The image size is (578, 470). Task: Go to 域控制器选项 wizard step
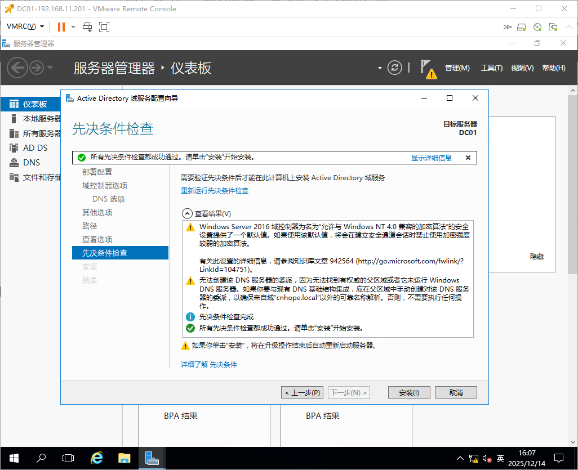(x=104, y=186)
